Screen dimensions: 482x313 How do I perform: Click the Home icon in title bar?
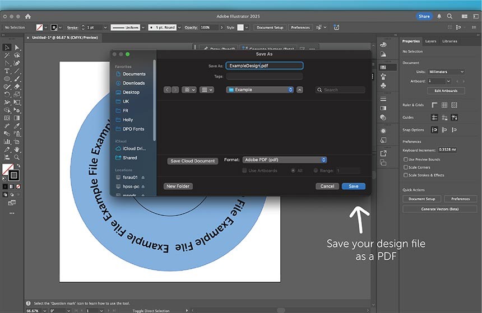tap(28, 16)
